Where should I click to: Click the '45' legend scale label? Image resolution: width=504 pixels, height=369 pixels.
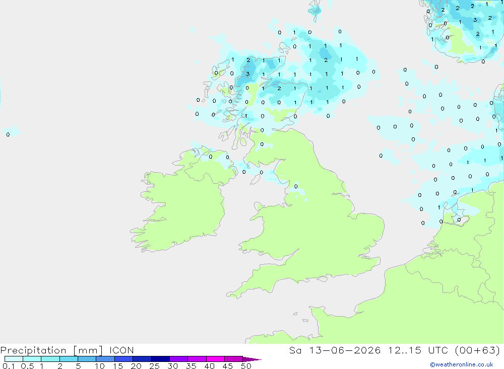228,366
